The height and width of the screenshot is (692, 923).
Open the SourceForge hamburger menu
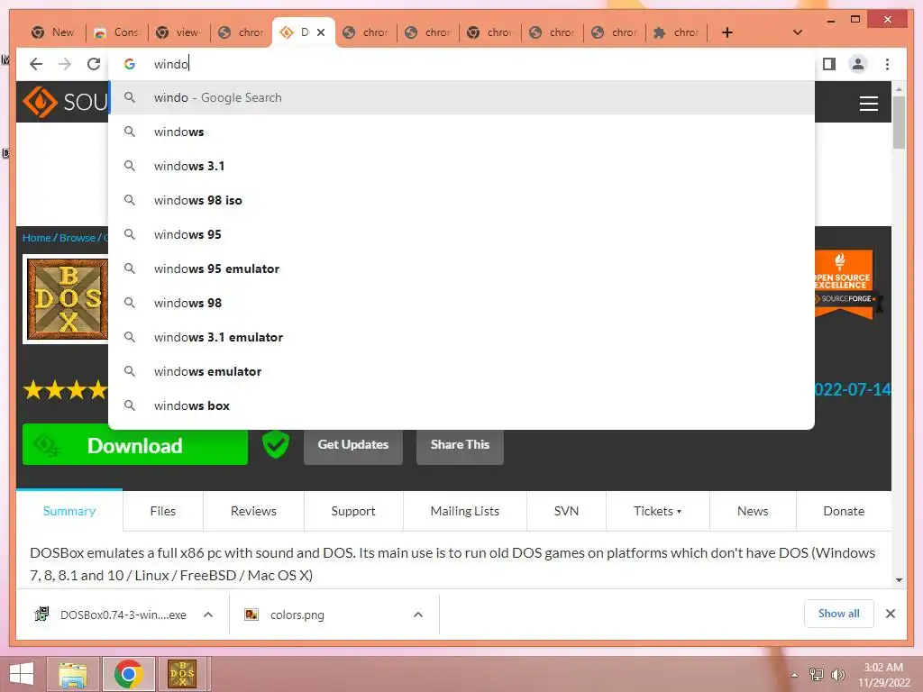click(868, 103)
